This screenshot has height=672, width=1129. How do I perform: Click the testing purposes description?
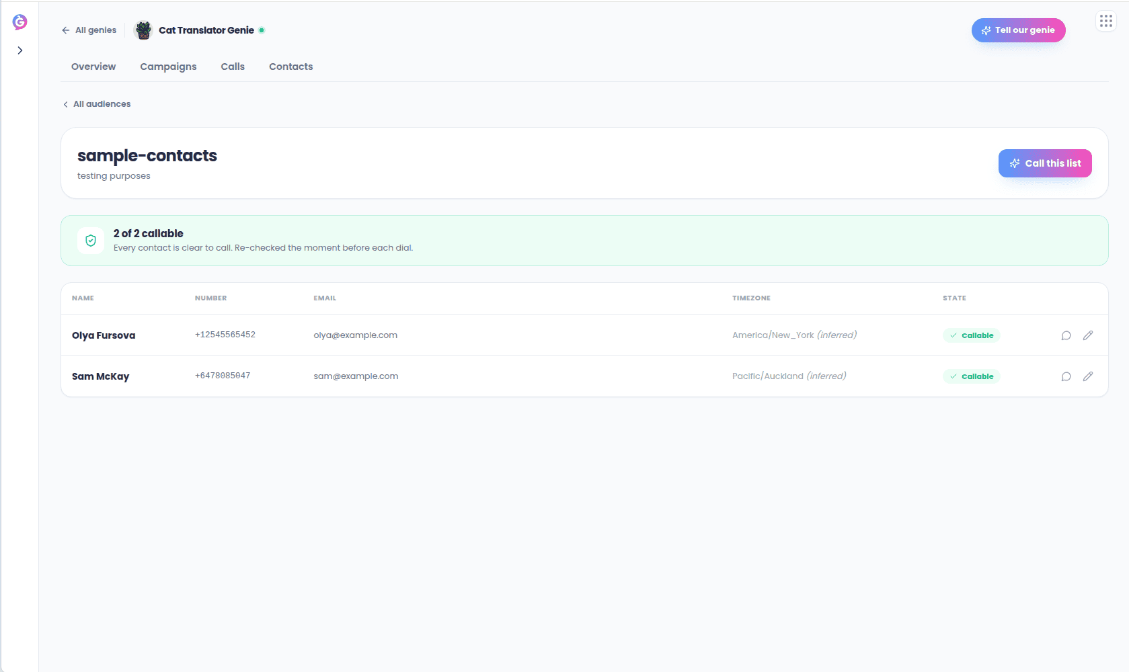point(114,176)
